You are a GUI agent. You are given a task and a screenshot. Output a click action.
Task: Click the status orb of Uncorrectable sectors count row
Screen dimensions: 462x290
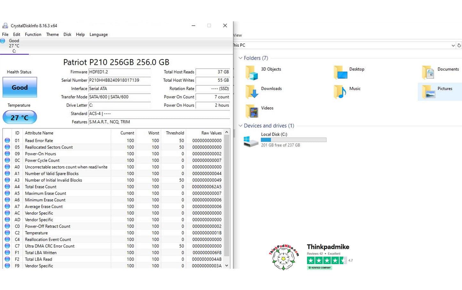[x=7, y=167]
